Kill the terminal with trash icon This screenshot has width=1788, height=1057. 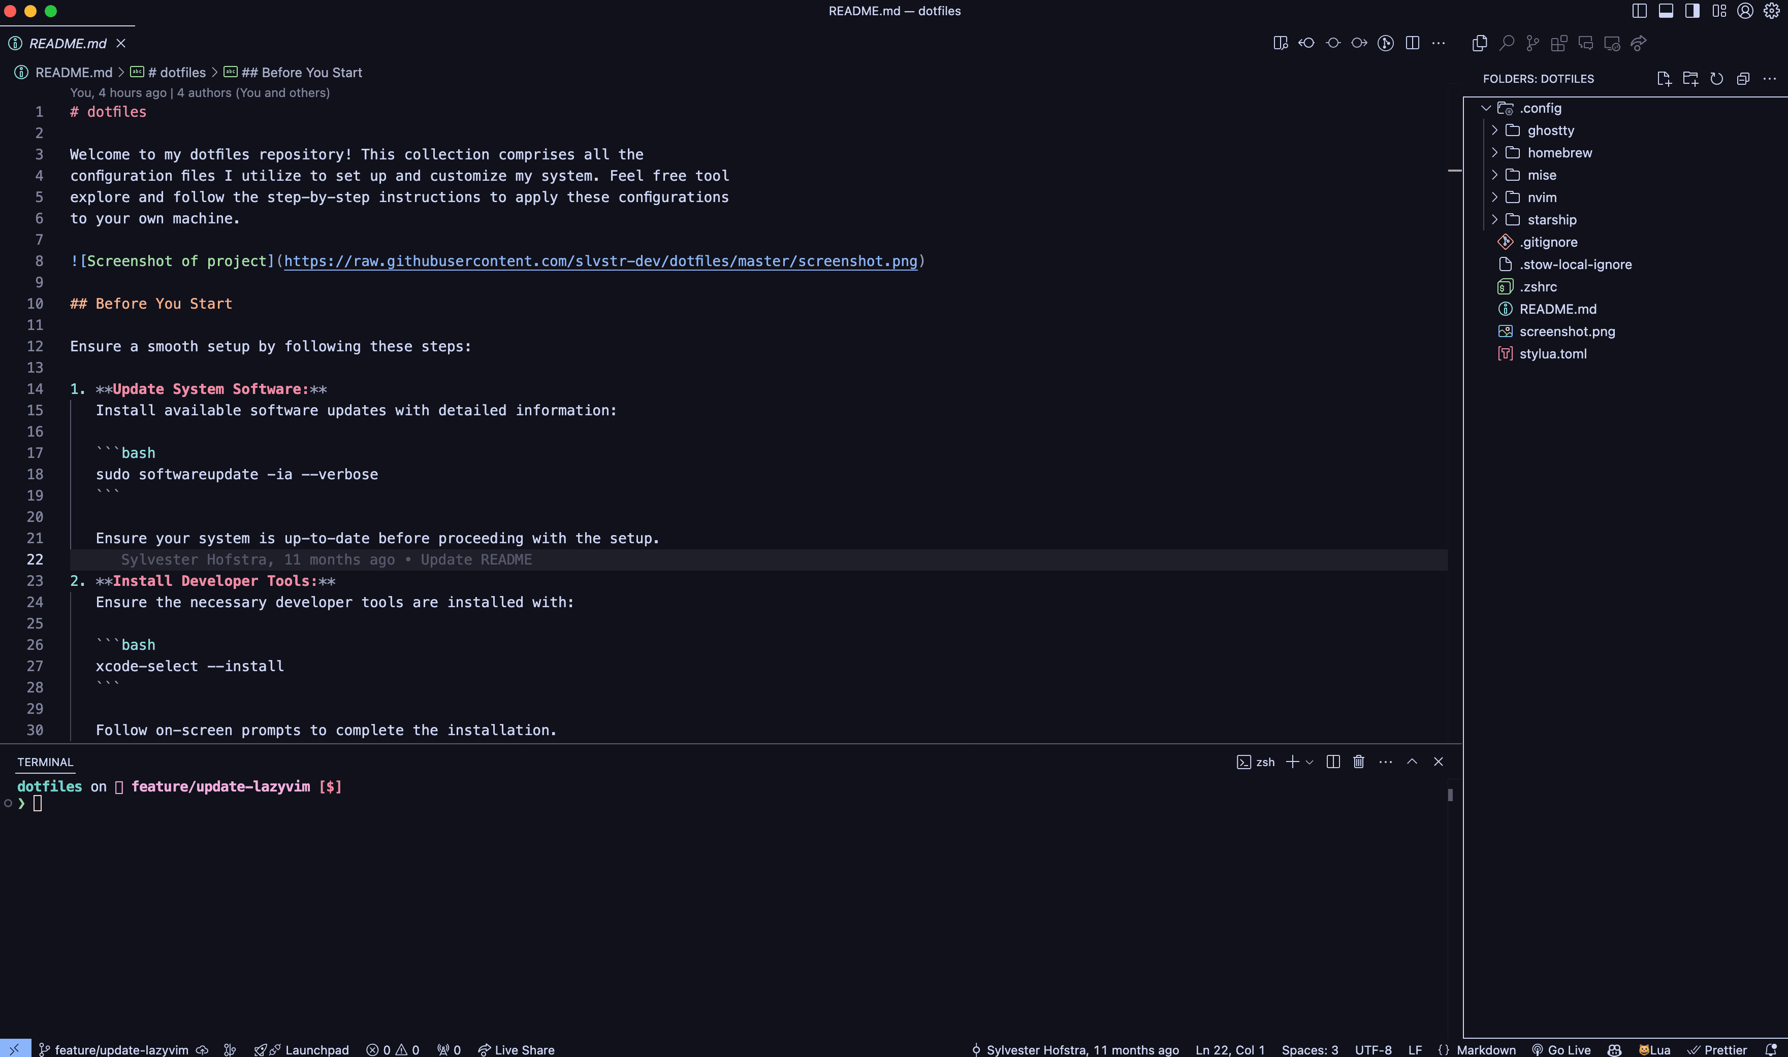coord(1359,762)
